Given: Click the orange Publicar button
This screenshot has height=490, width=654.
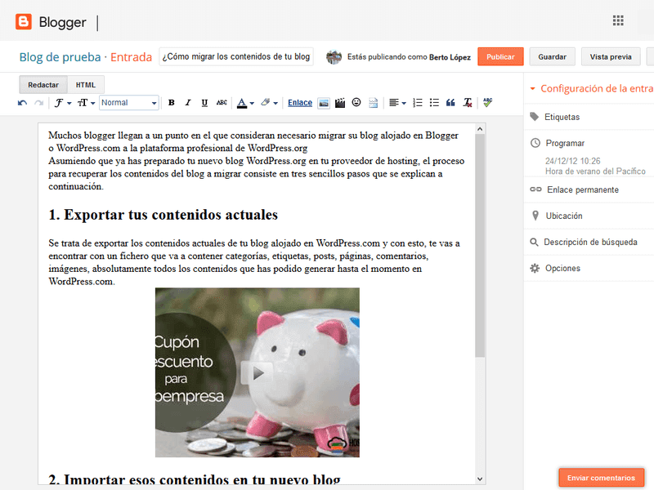Looking at the screenshot, I should tap(500, 56).
